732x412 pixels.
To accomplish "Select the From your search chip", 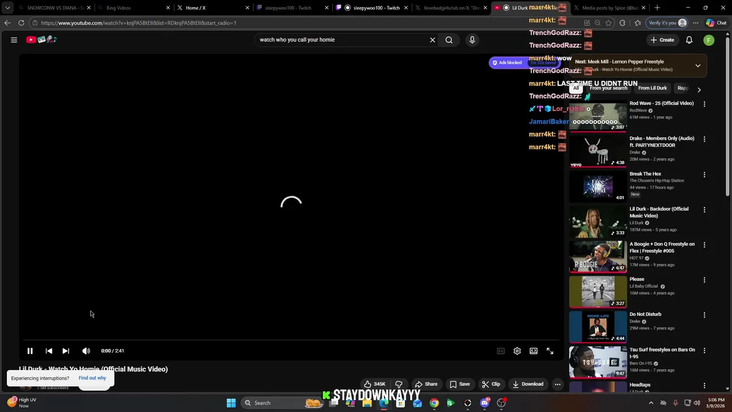I will [x=608, y=88].
